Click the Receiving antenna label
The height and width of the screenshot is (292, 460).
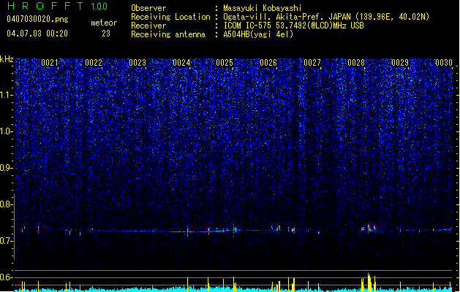coord(168,34)
